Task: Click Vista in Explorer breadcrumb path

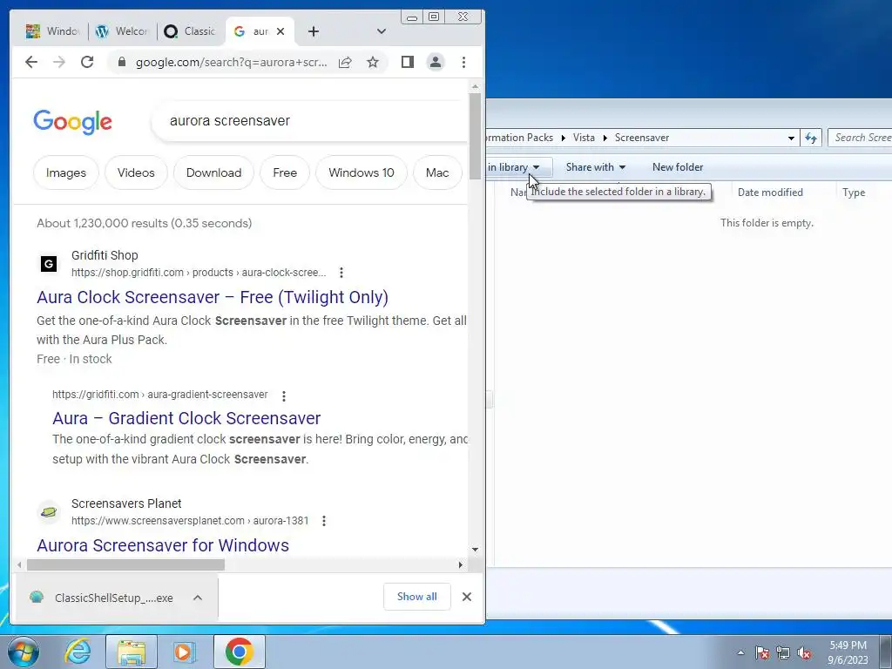Action: 584,138
